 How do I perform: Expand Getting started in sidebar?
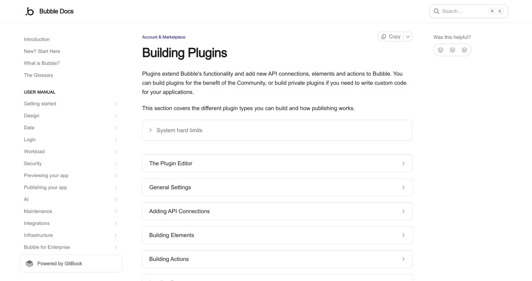[116, 104]
